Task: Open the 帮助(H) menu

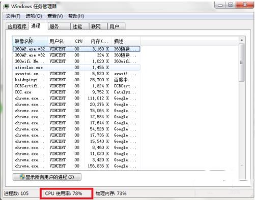Action: (76, 16)
